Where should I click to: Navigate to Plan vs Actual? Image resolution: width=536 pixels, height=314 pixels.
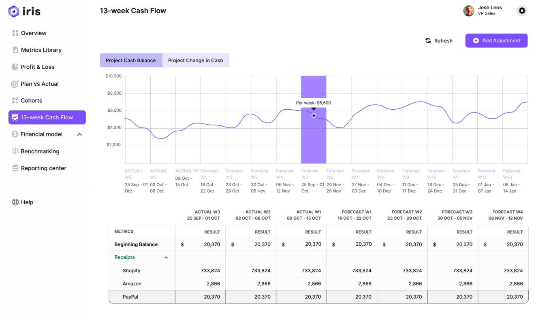point(39,84)
